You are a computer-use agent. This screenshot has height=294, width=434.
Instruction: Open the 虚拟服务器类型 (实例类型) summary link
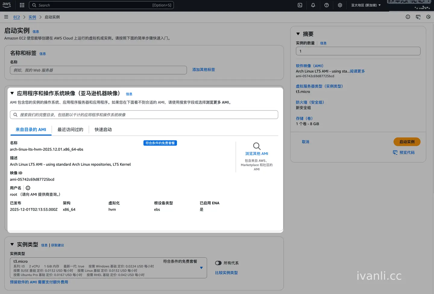tap(319, 86)
